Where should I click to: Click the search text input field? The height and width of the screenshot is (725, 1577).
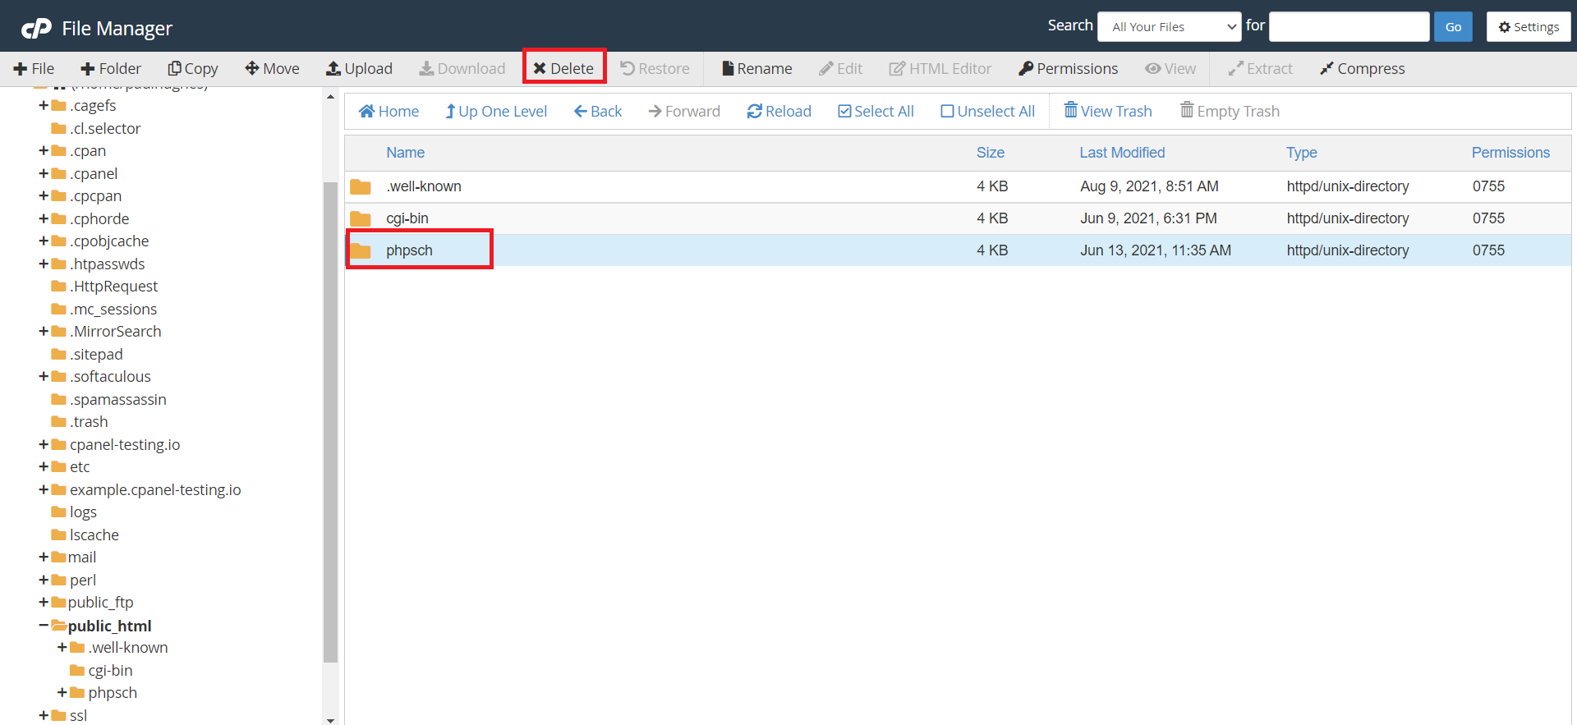[1349, 27]
